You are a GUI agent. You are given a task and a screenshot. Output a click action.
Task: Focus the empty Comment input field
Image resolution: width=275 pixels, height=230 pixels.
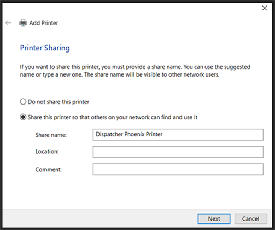[x=178, y=169]
